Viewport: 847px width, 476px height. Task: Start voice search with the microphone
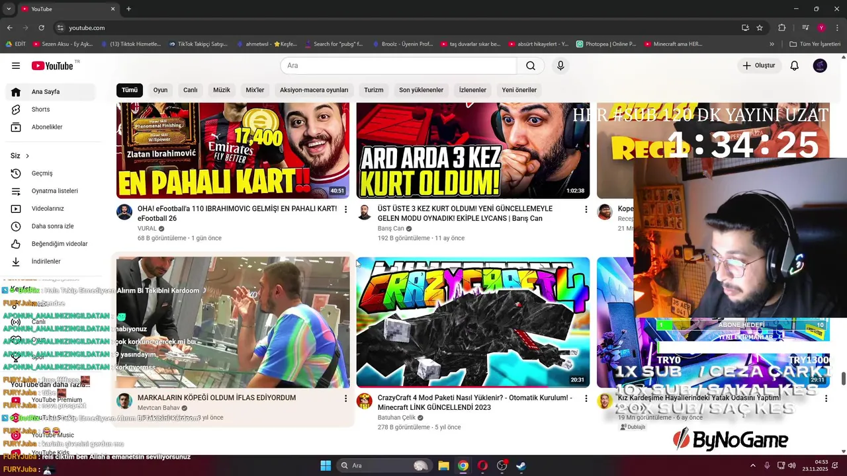coord(560,65)
